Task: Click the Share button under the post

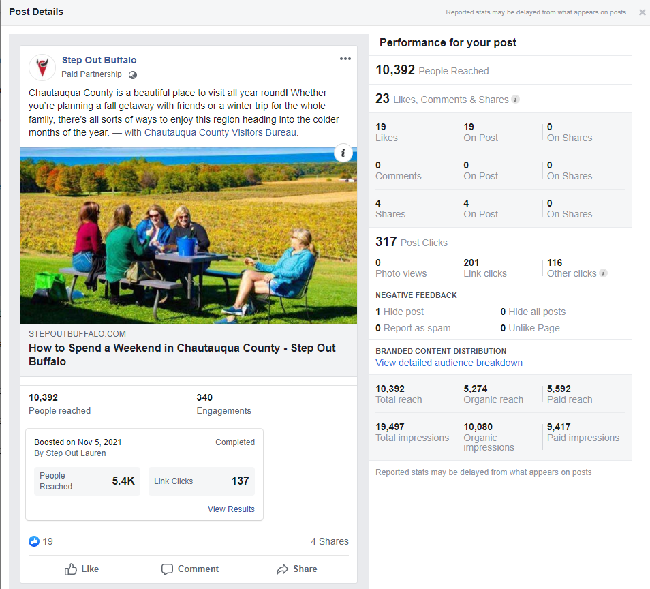Action: 297,569
